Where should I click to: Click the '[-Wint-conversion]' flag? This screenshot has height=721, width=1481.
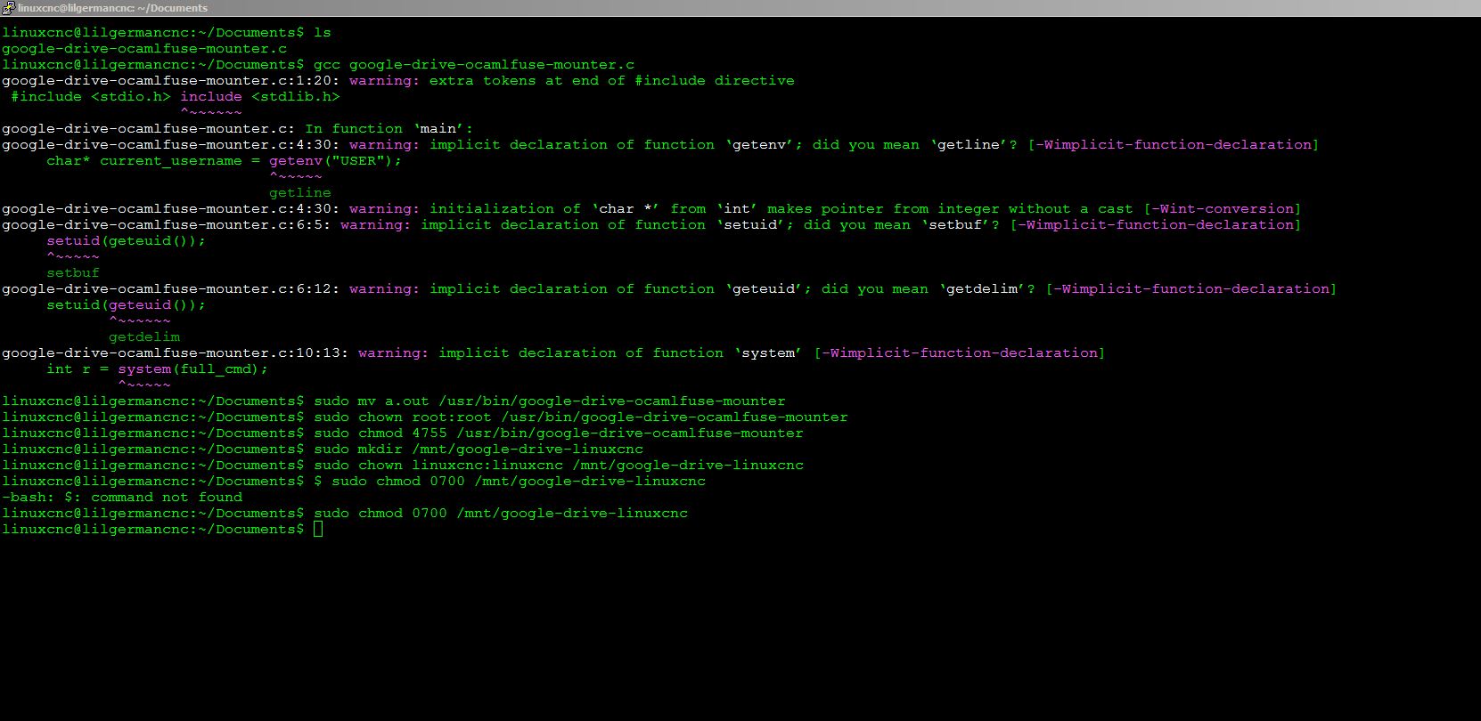point(1222,208)
